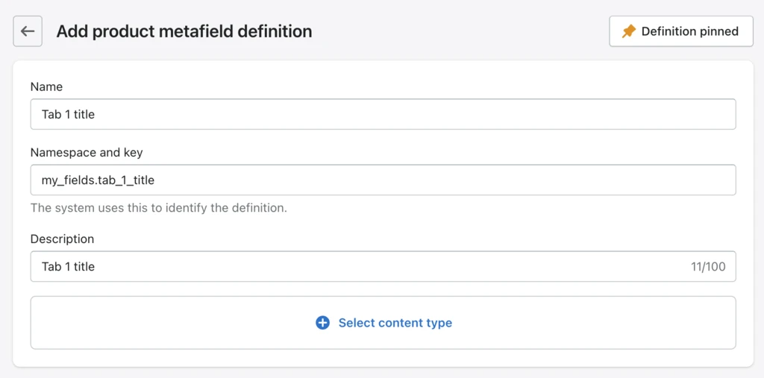Click the Name field label
The image size is (764, 378).
[x=46, y=87]
